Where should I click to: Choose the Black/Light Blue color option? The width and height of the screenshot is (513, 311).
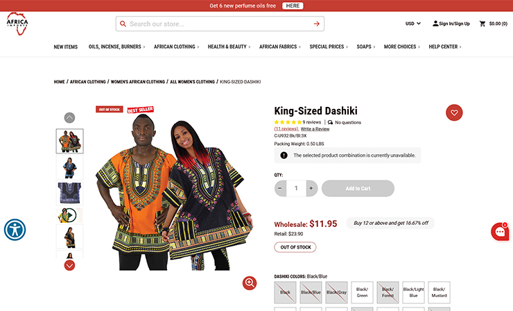[414, 292]
